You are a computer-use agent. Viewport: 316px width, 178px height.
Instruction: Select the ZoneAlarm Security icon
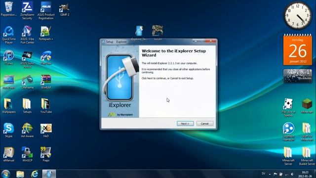(x=27, y=10)
